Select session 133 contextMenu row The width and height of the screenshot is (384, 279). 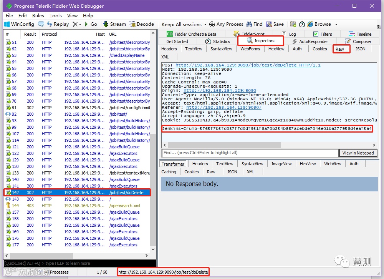pyautogui.click(x=77, y=173)
